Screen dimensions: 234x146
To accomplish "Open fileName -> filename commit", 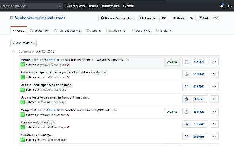I will click(x=36, y=135).
